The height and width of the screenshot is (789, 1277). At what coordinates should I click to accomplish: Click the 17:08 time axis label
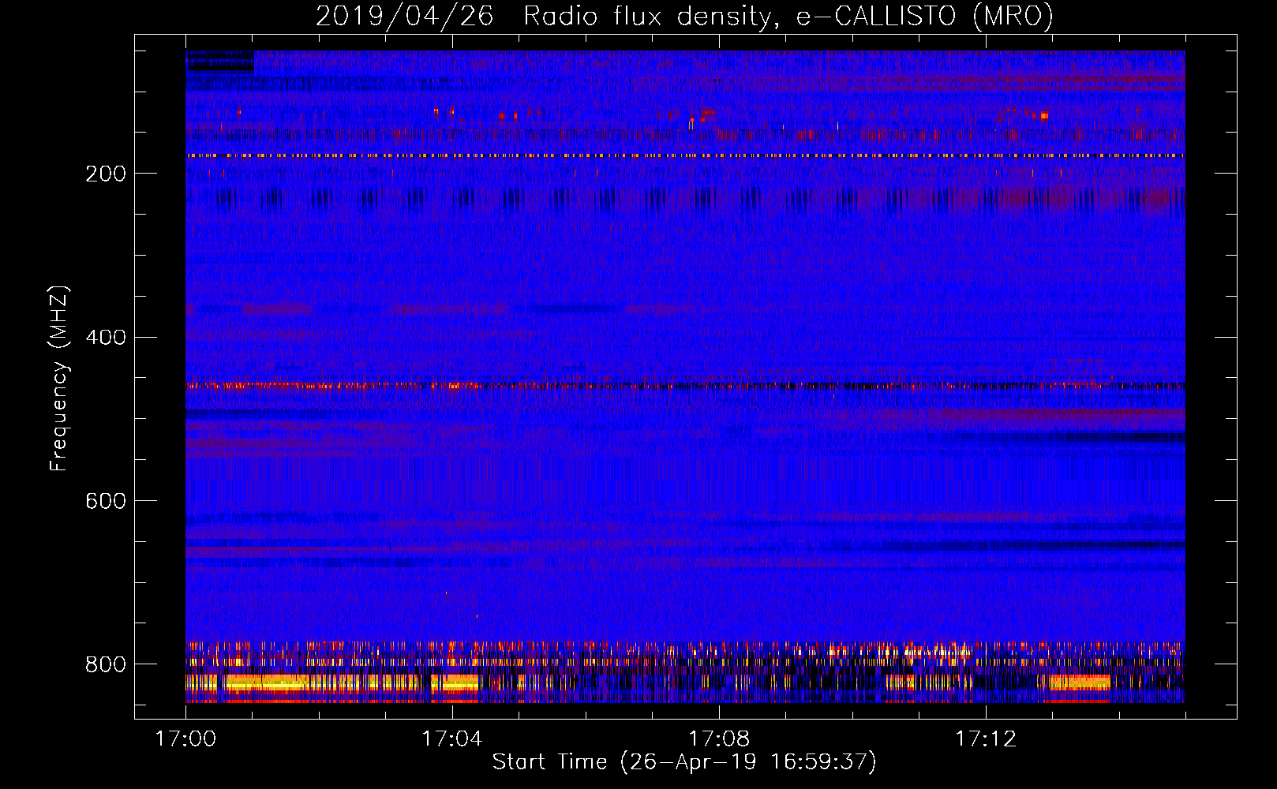point(719,739)
